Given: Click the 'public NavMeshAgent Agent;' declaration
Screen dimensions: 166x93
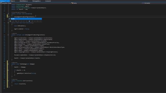Looking at the screenshot, I should [20, 6].
